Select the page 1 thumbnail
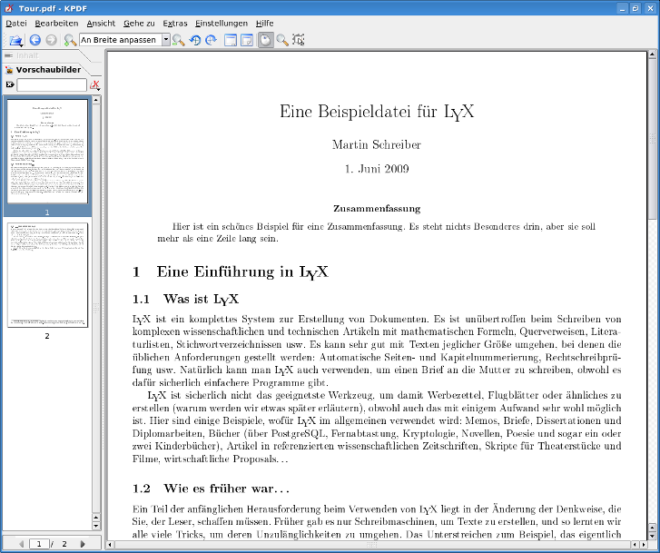The image size is (660, 553). coord(47,152)
